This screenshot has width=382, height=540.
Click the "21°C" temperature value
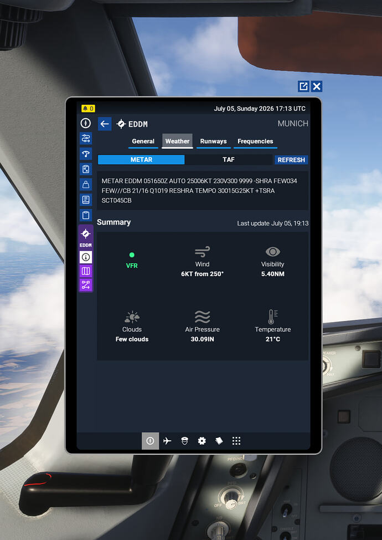coord(273,339)
